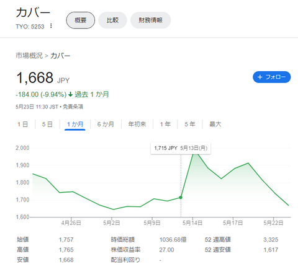Click the 52 週安値 value 1,617
Image resolution: width=298 pixels, height=272 pixels.
point(271,250)
